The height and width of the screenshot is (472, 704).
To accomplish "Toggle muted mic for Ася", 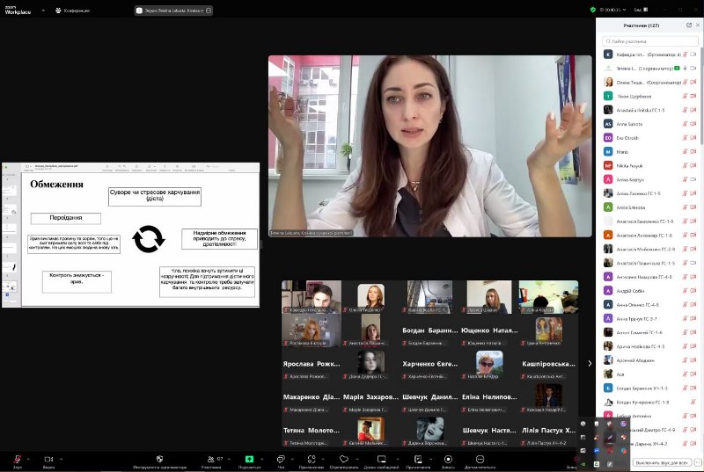I will (x=686, y=374).
